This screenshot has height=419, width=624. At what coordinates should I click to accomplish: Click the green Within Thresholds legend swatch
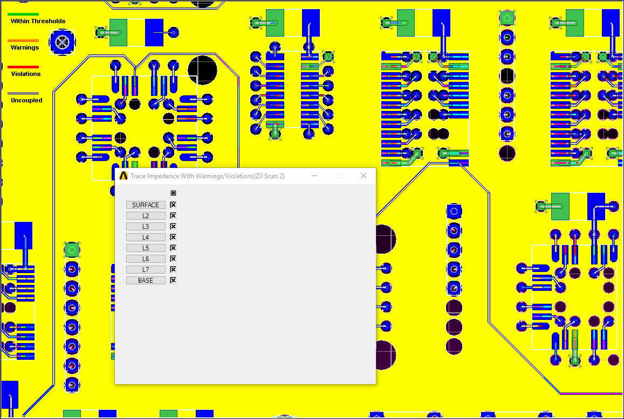pyautogui.click(x=23, y=13)
